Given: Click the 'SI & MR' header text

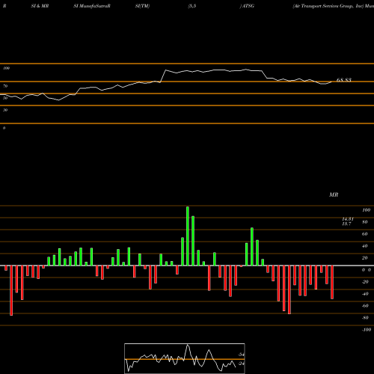Looking at the screenshot, I should 40,6.
